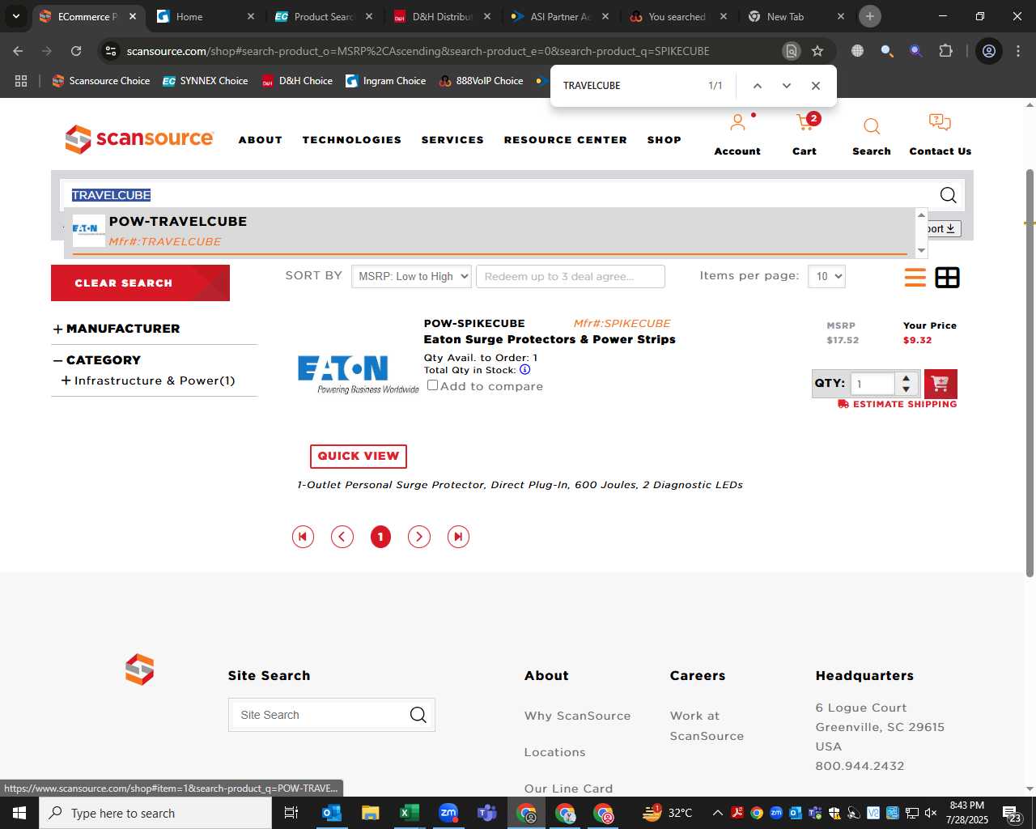1036x829 pixels.
Task: Switch to ASI Partner tab
Action: (560, 16)
